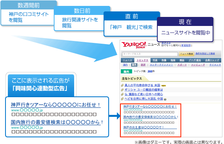224x144 pixels.
Task: Select the スポーツ category link
Action: click(182, 65)
